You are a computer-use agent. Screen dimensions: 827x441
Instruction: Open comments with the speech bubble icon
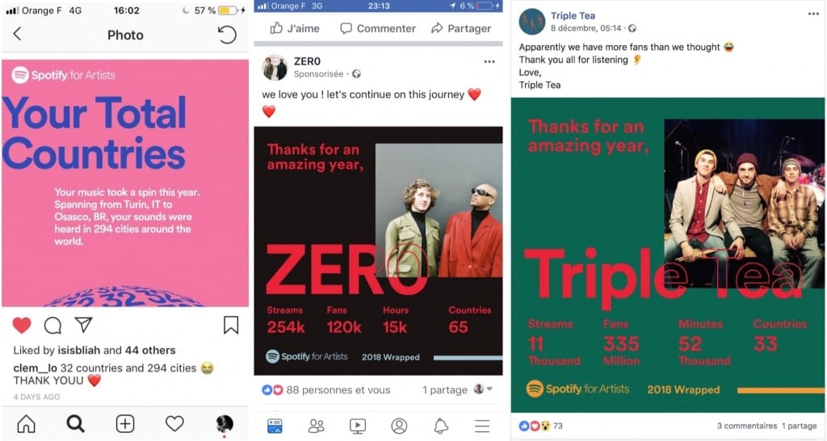52,326
